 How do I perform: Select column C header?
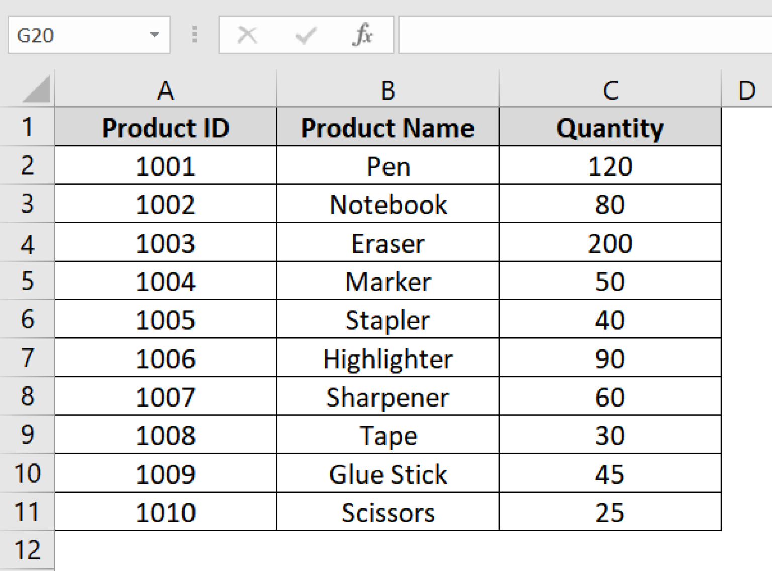point(610,90)
